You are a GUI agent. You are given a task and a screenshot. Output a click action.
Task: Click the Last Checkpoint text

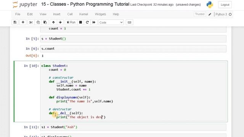pos(152,5)
